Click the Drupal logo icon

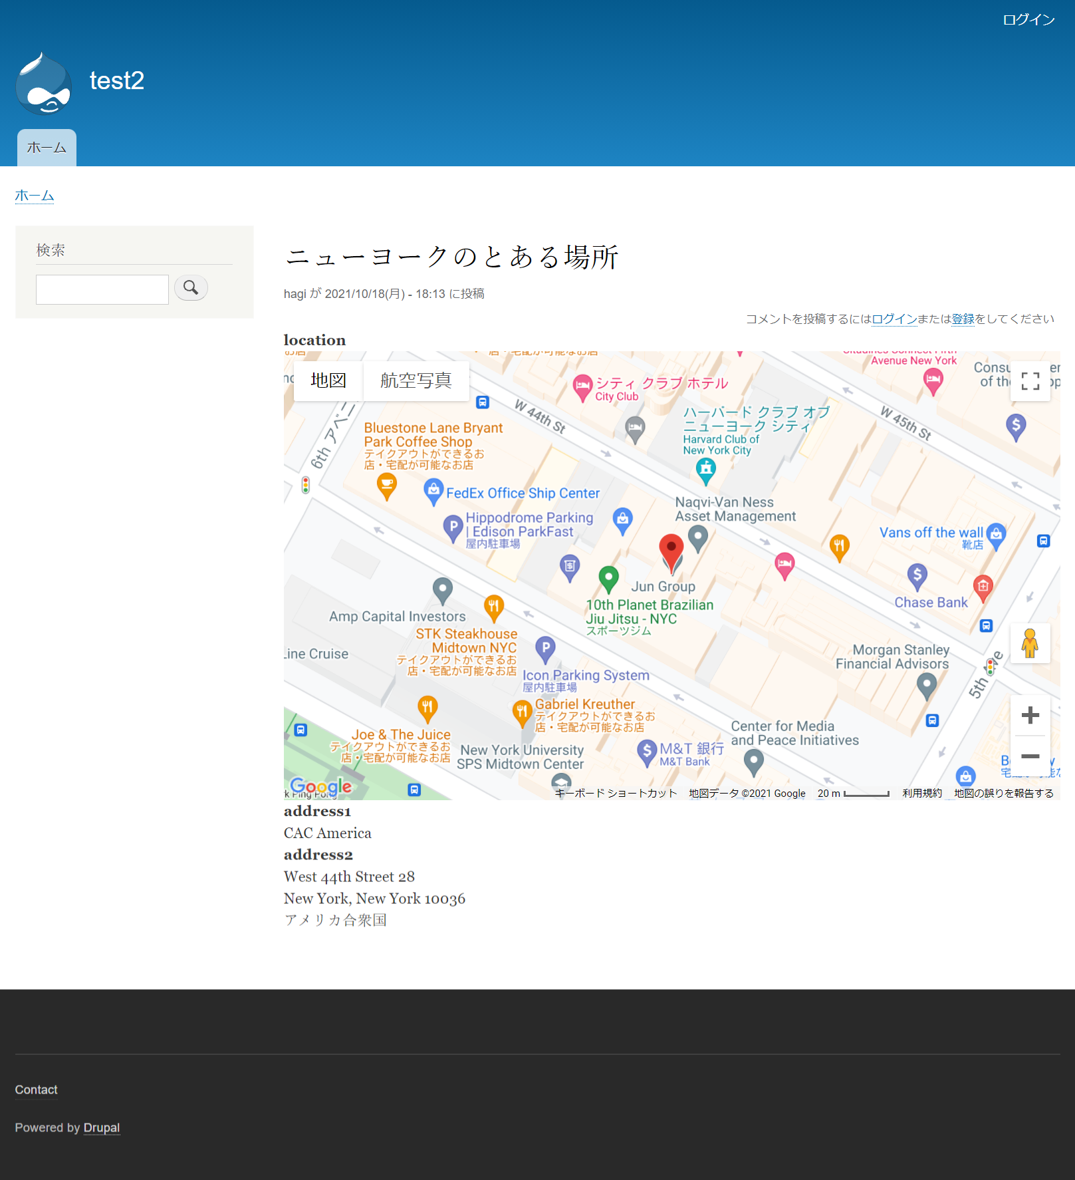(x=44, y=83)
